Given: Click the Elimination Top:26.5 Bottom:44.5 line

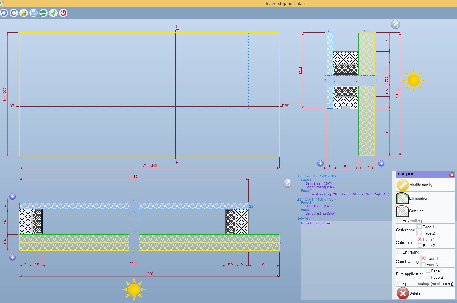Looking at the screenshot, I should point(347,194).
